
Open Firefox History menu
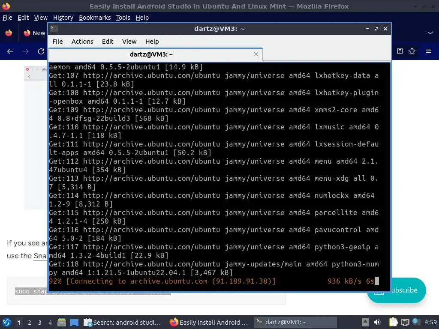pos(63,18)
